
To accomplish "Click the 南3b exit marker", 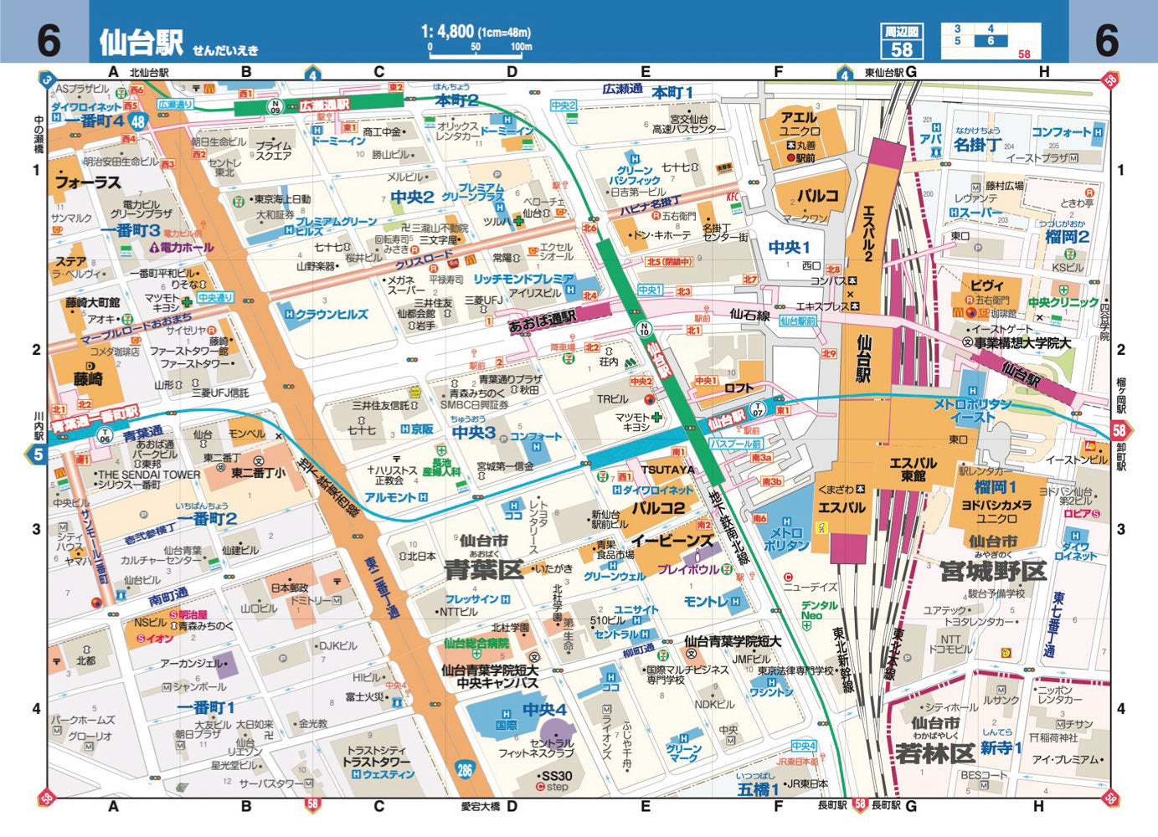I will (x=771, y=482).
